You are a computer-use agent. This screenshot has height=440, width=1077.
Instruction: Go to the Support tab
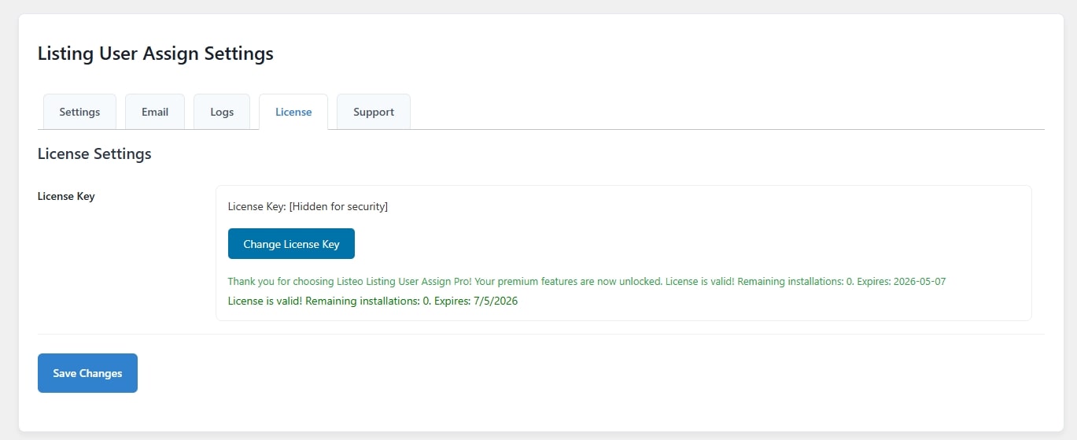(374, 112)
